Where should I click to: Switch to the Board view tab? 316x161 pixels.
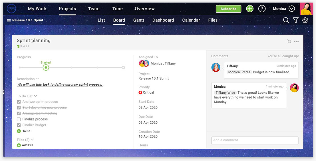click(119, 20)
